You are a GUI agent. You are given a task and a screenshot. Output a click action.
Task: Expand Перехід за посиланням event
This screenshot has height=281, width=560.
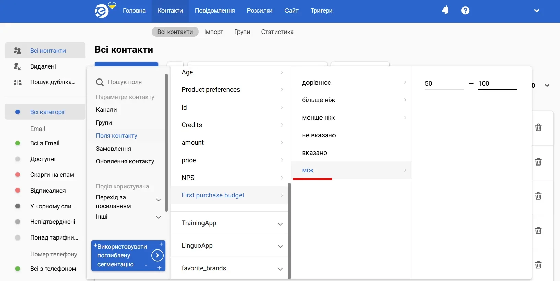[128, 201]
